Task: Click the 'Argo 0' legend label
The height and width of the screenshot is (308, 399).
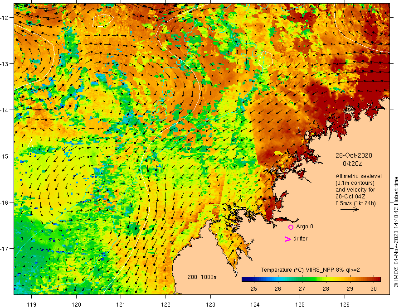Action: 305,226
